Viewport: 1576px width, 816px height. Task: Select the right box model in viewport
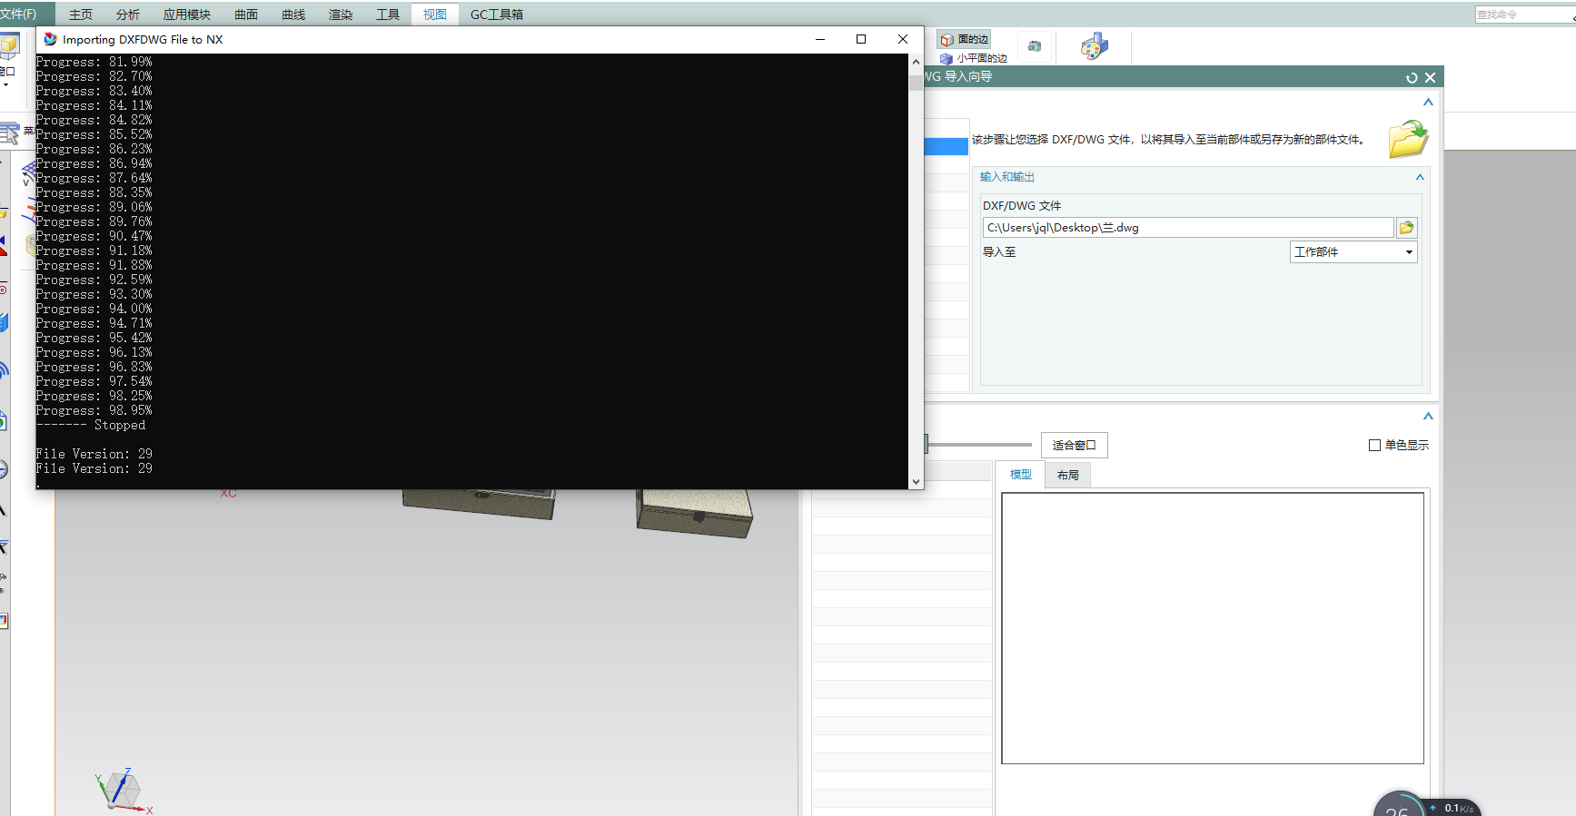pyautogui.click(x=695, y=513)
